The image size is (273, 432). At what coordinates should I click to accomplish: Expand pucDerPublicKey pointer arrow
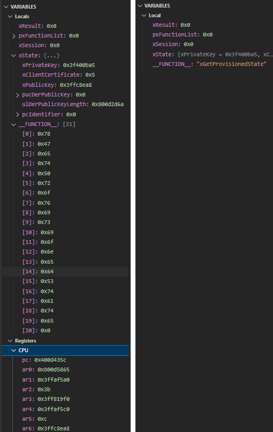(x=17, y=95)
